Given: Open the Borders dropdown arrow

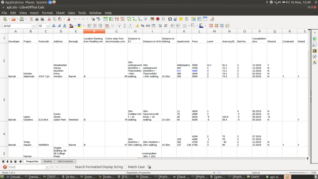Looking at the screenshot, I should click(189, 26).
